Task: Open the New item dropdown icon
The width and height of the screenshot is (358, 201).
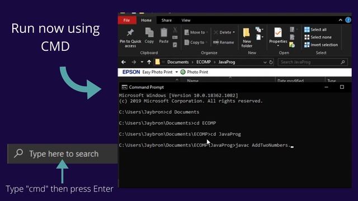Action: pyautogui.click(x=259, y=30)
